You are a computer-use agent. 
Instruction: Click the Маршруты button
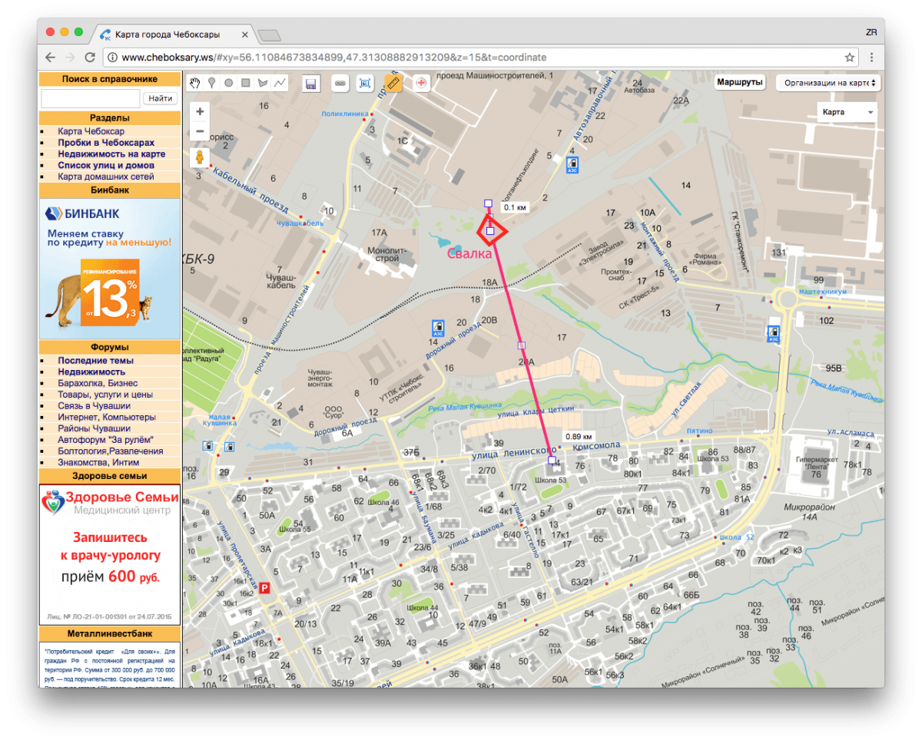tap(739, 83)
